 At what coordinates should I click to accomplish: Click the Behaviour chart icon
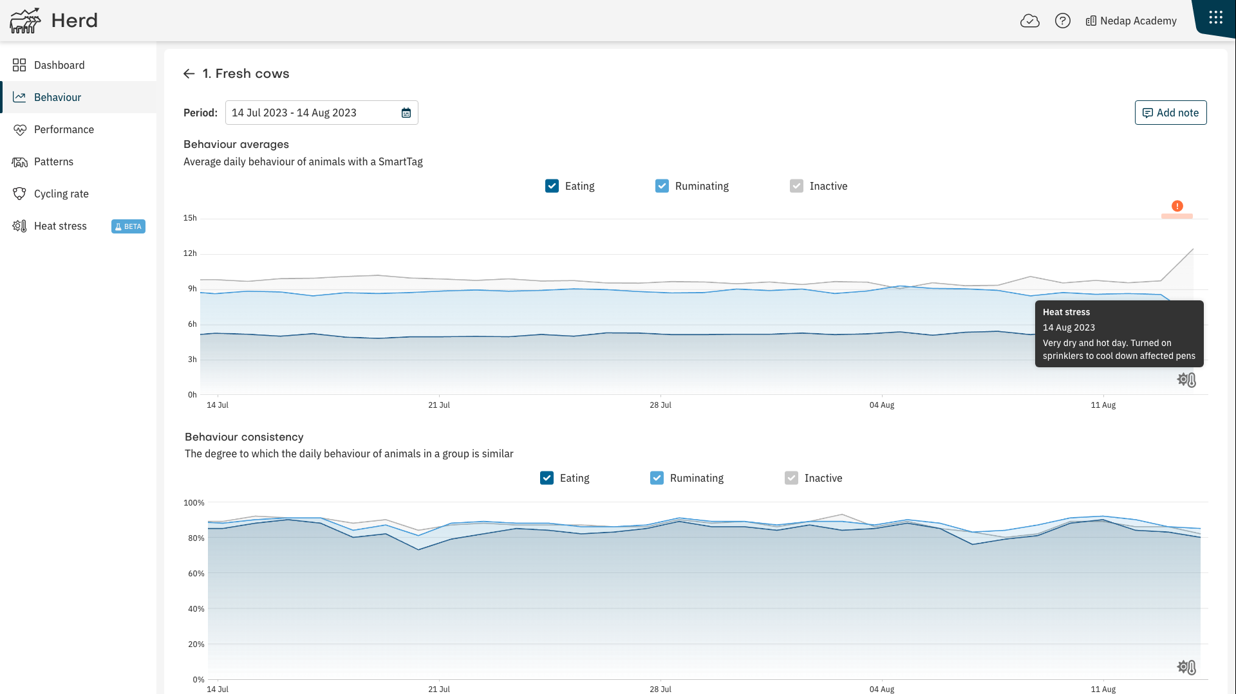tap(19, 97)
